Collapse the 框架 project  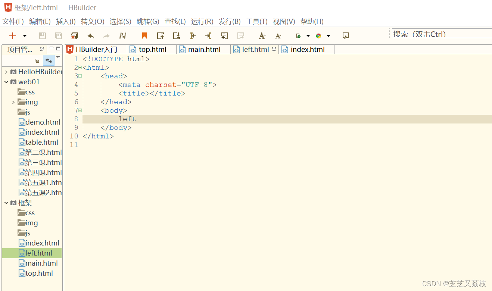coord(6,203)
